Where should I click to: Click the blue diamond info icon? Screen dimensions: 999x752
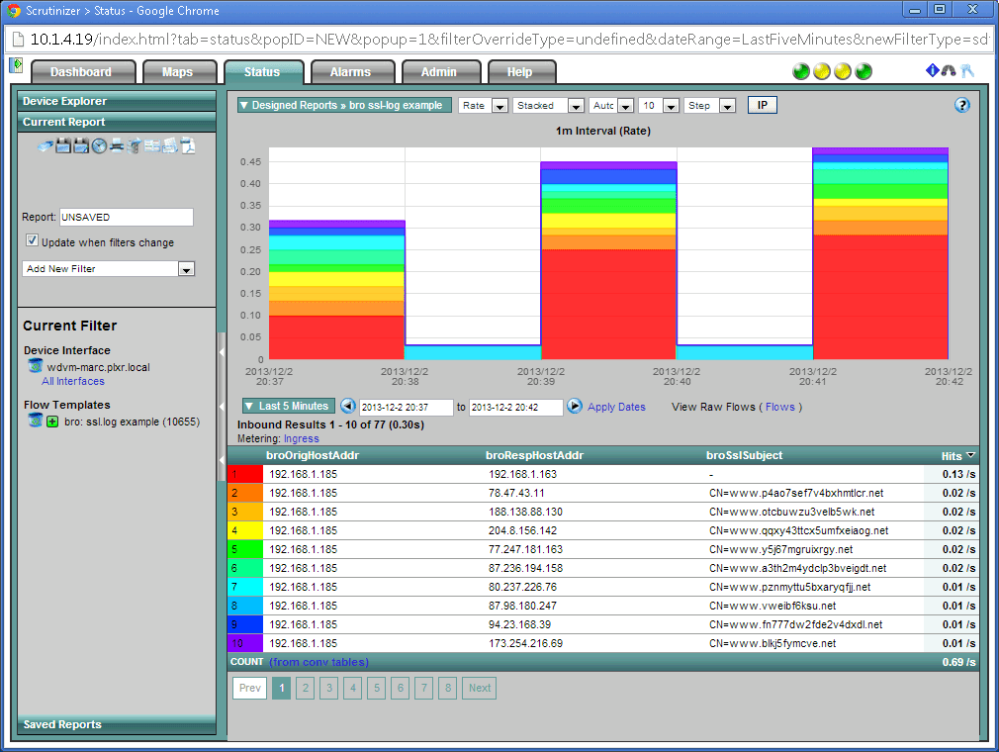point(932,70)
